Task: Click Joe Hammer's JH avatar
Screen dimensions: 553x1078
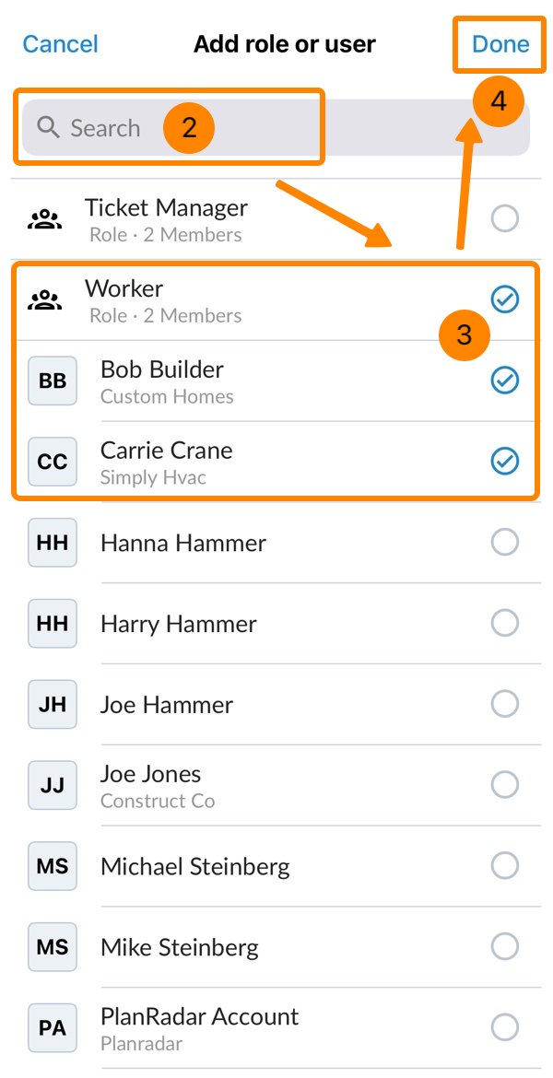Action: 53,705
